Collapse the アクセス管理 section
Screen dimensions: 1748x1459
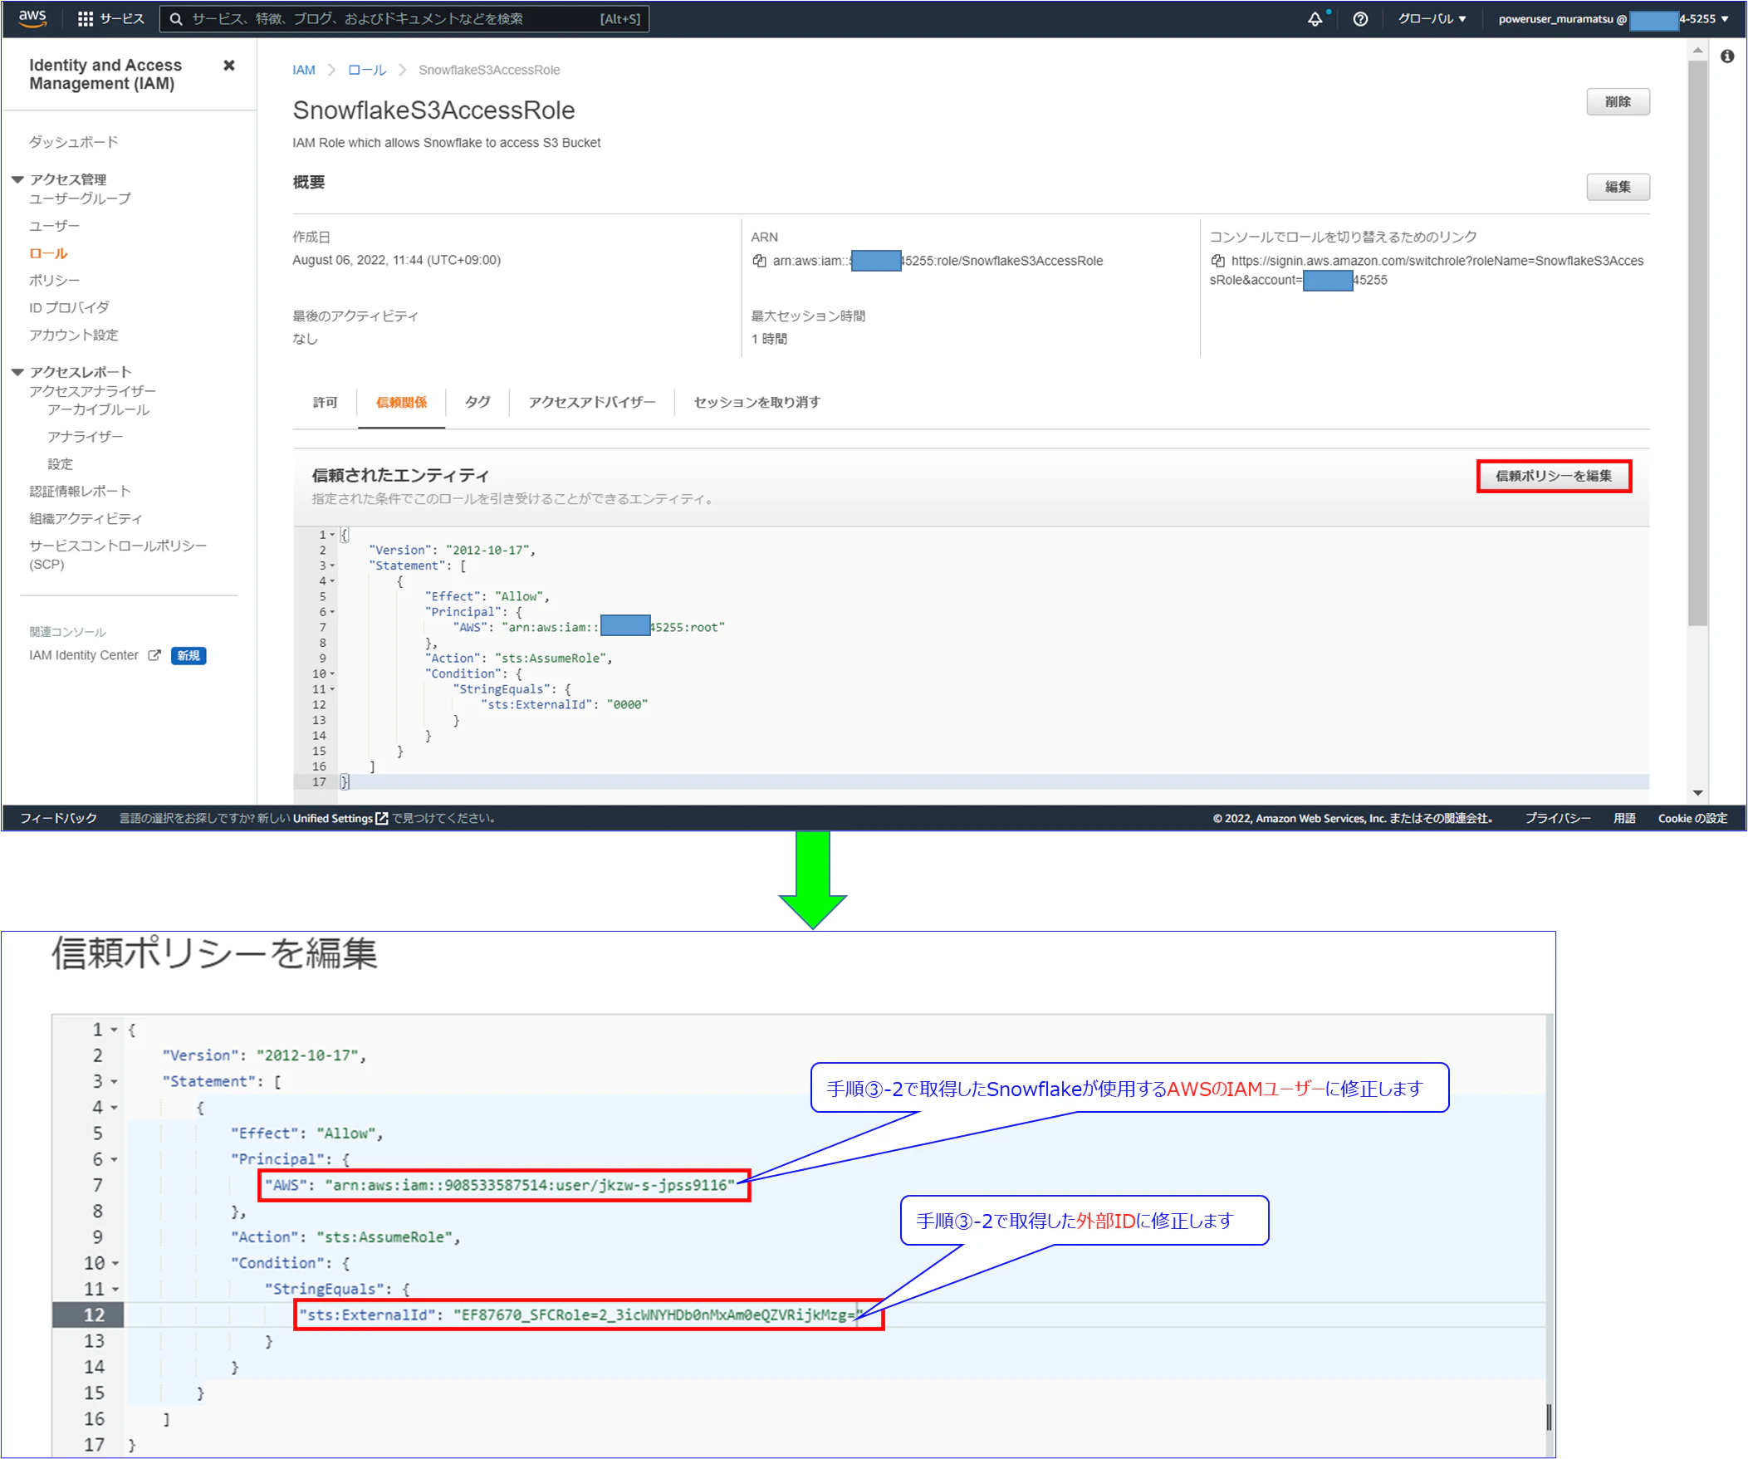tap(17, 179)
